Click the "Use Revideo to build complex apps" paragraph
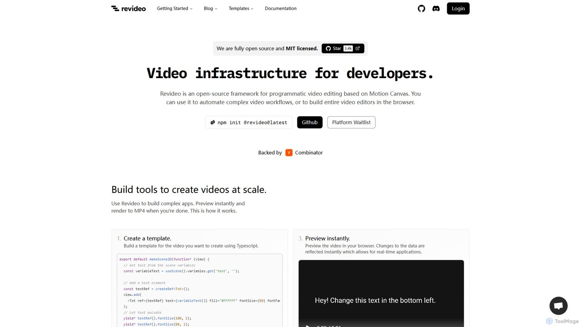581x327 pixels. coord(178,207)
